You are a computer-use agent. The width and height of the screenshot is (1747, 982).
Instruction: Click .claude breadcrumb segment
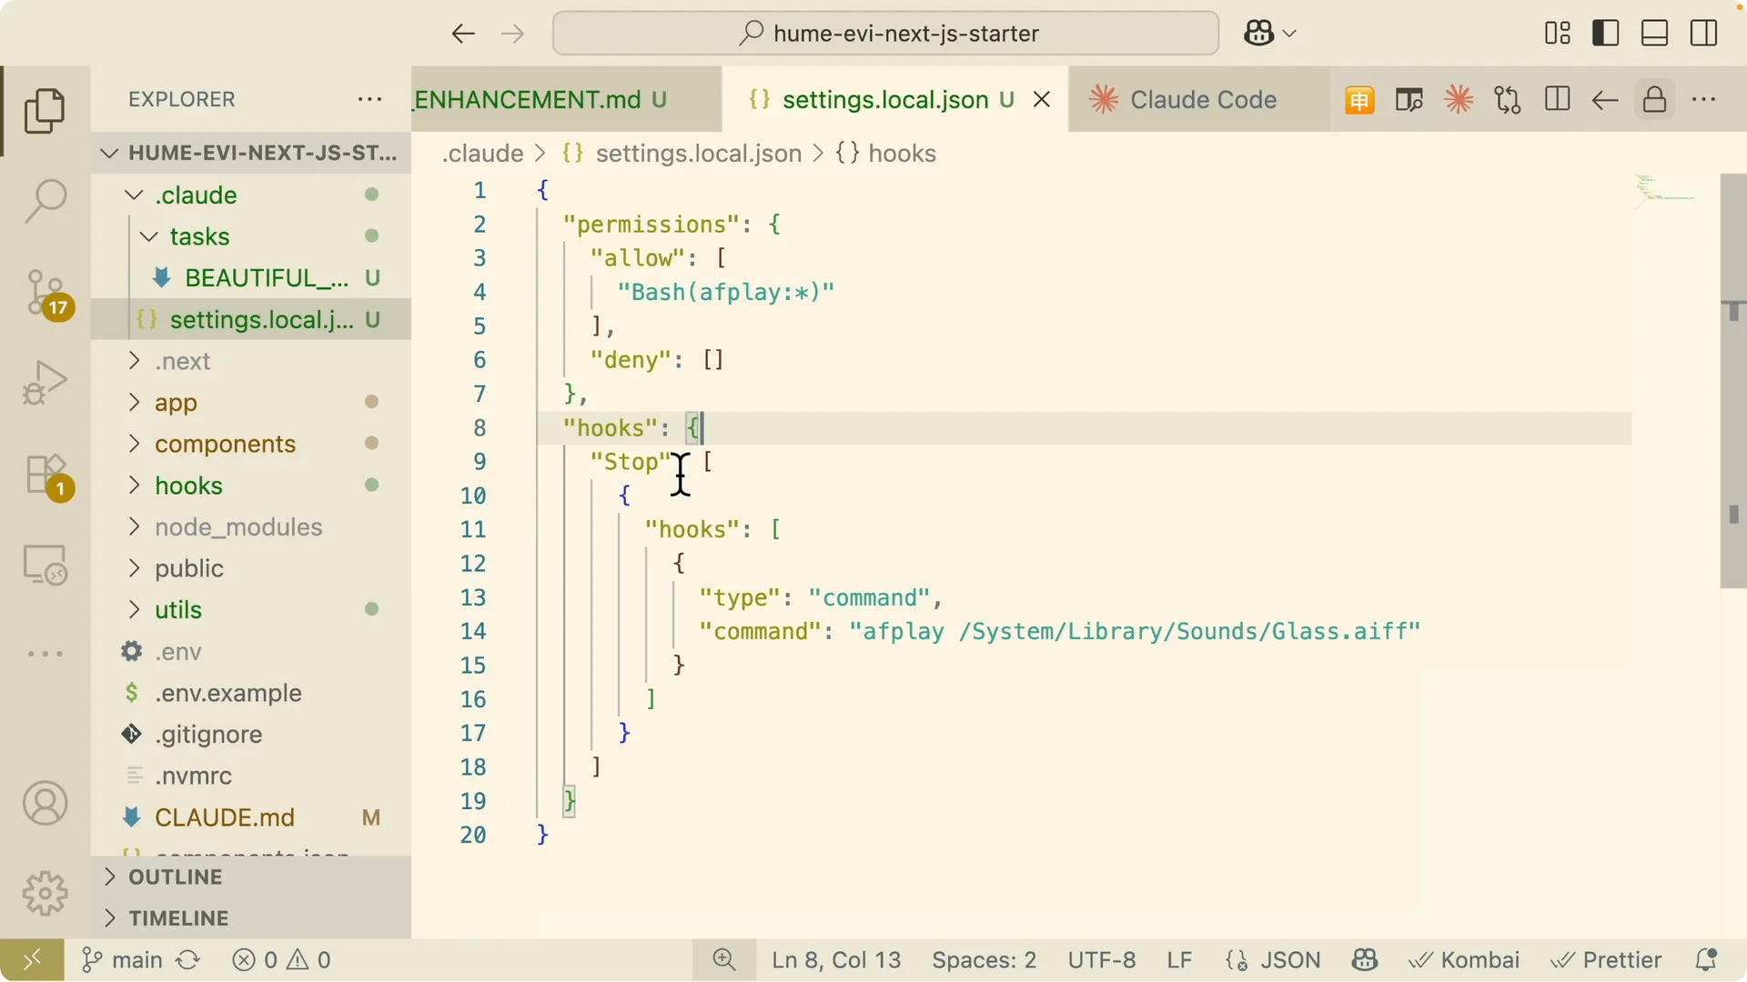pyautogui.click(x=482, y=153)
